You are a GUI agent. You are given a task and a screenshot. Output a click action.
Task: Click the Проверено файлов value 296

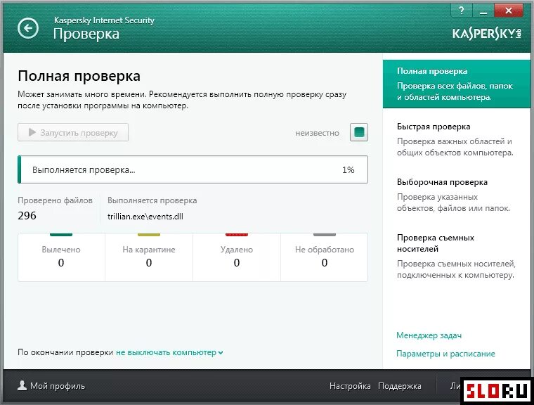click(x=27, y=215)
